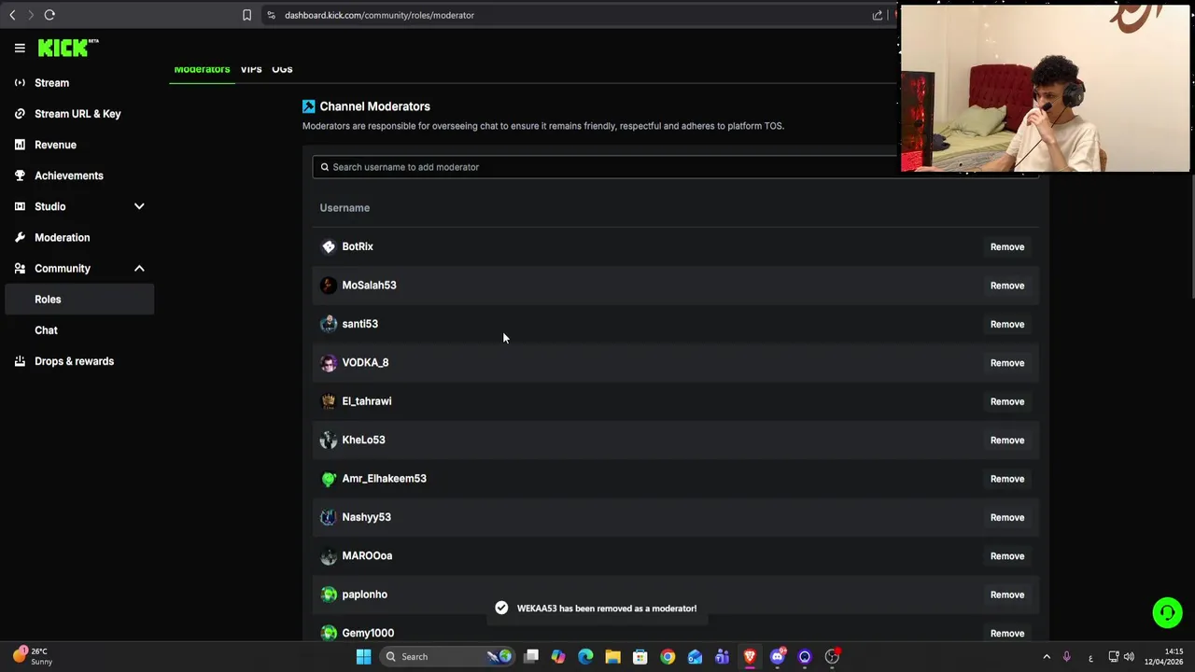Reload the page with refresh icon

click(x=49, y=15)
